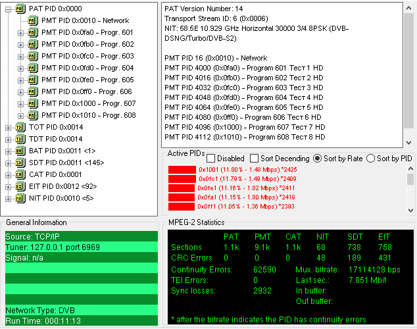Click the CAT table icon
This screenshot has height=329, width=417.
pos(20,174)
